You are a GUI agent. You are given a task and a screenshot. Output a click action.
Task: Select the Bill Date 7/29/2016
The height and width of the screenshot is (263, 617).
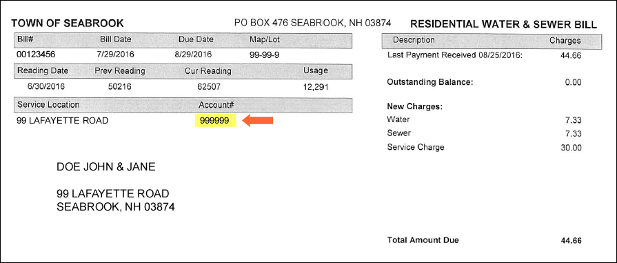tap(114, 55)
